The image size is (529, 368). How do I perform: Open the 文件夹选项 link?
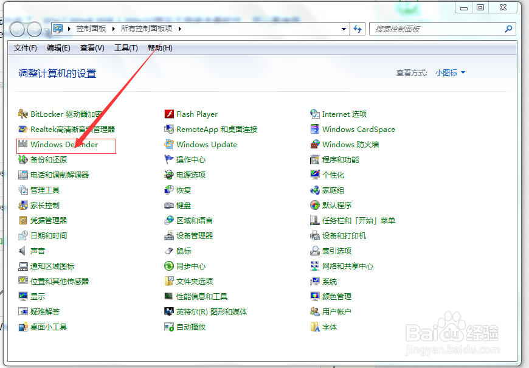tap(195, 281)
